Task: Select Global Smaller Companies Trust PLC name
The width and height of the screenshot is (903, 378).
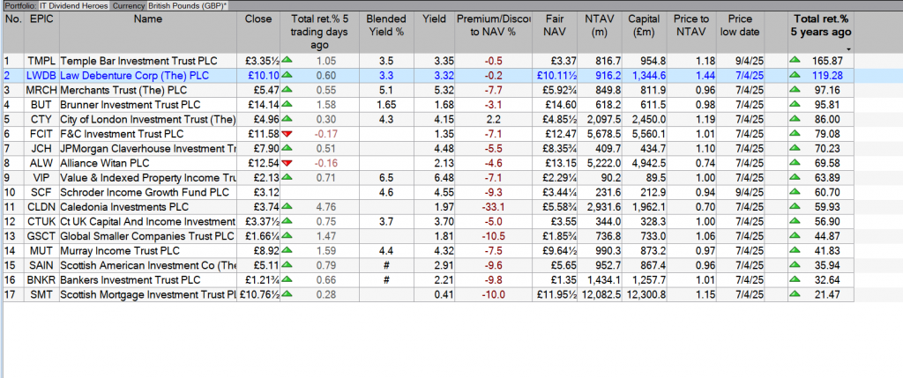Action: click(x=147, y=236)
